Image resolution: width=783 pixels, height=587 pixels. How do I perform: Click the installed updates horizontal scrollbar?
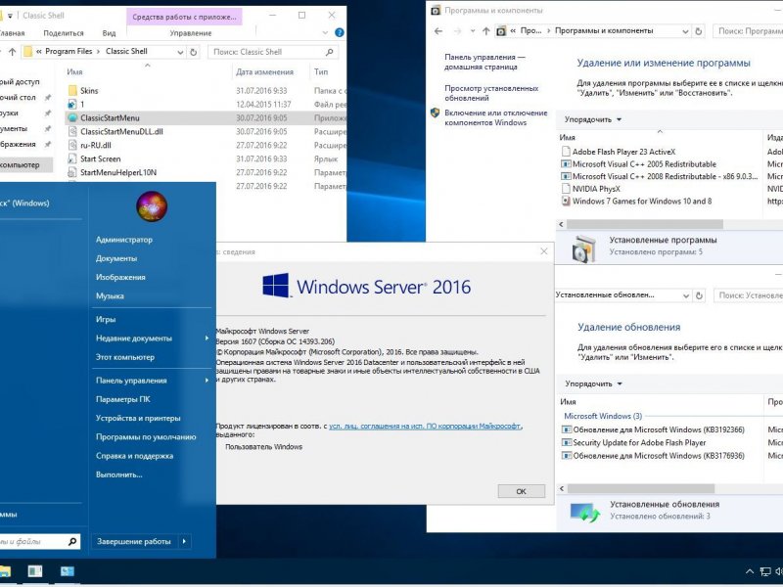[x=641, y=488]
